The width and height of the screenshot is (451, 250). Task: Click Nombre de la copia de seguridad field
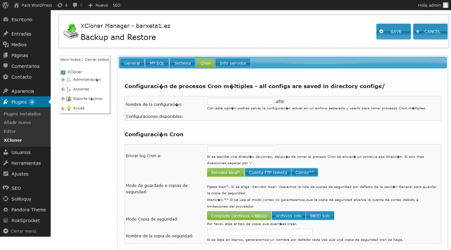click(260, 232)
